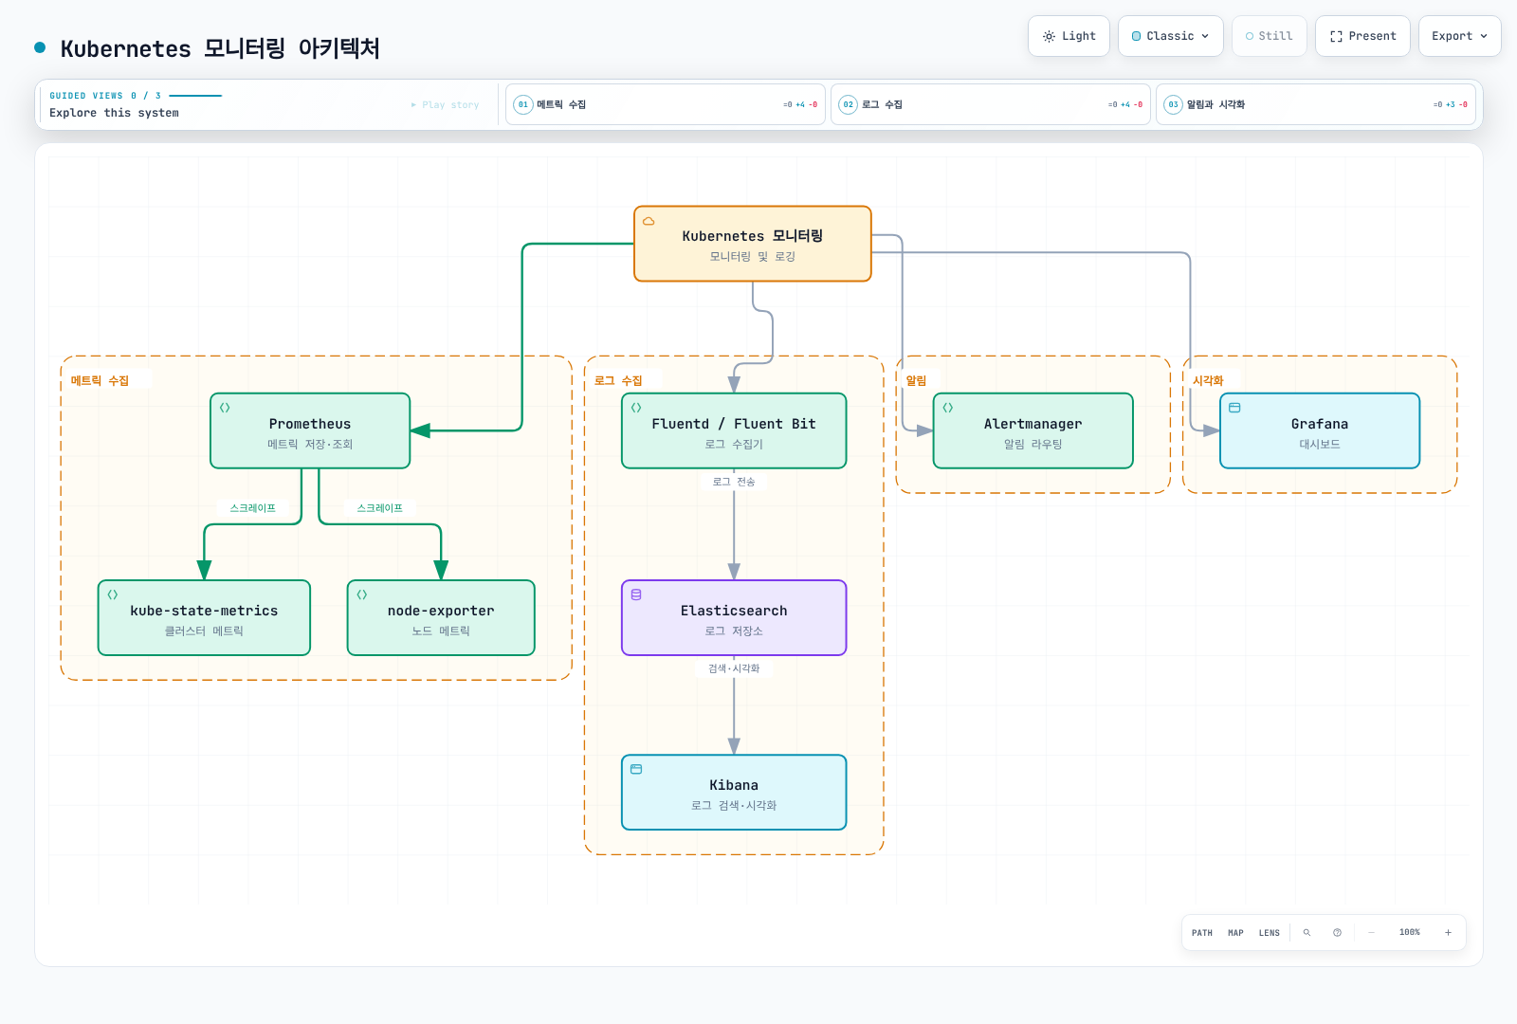This screenshot has width=1517, height=1024.
Task: Click code icon on node-exporter node
Action: [362, 594]
